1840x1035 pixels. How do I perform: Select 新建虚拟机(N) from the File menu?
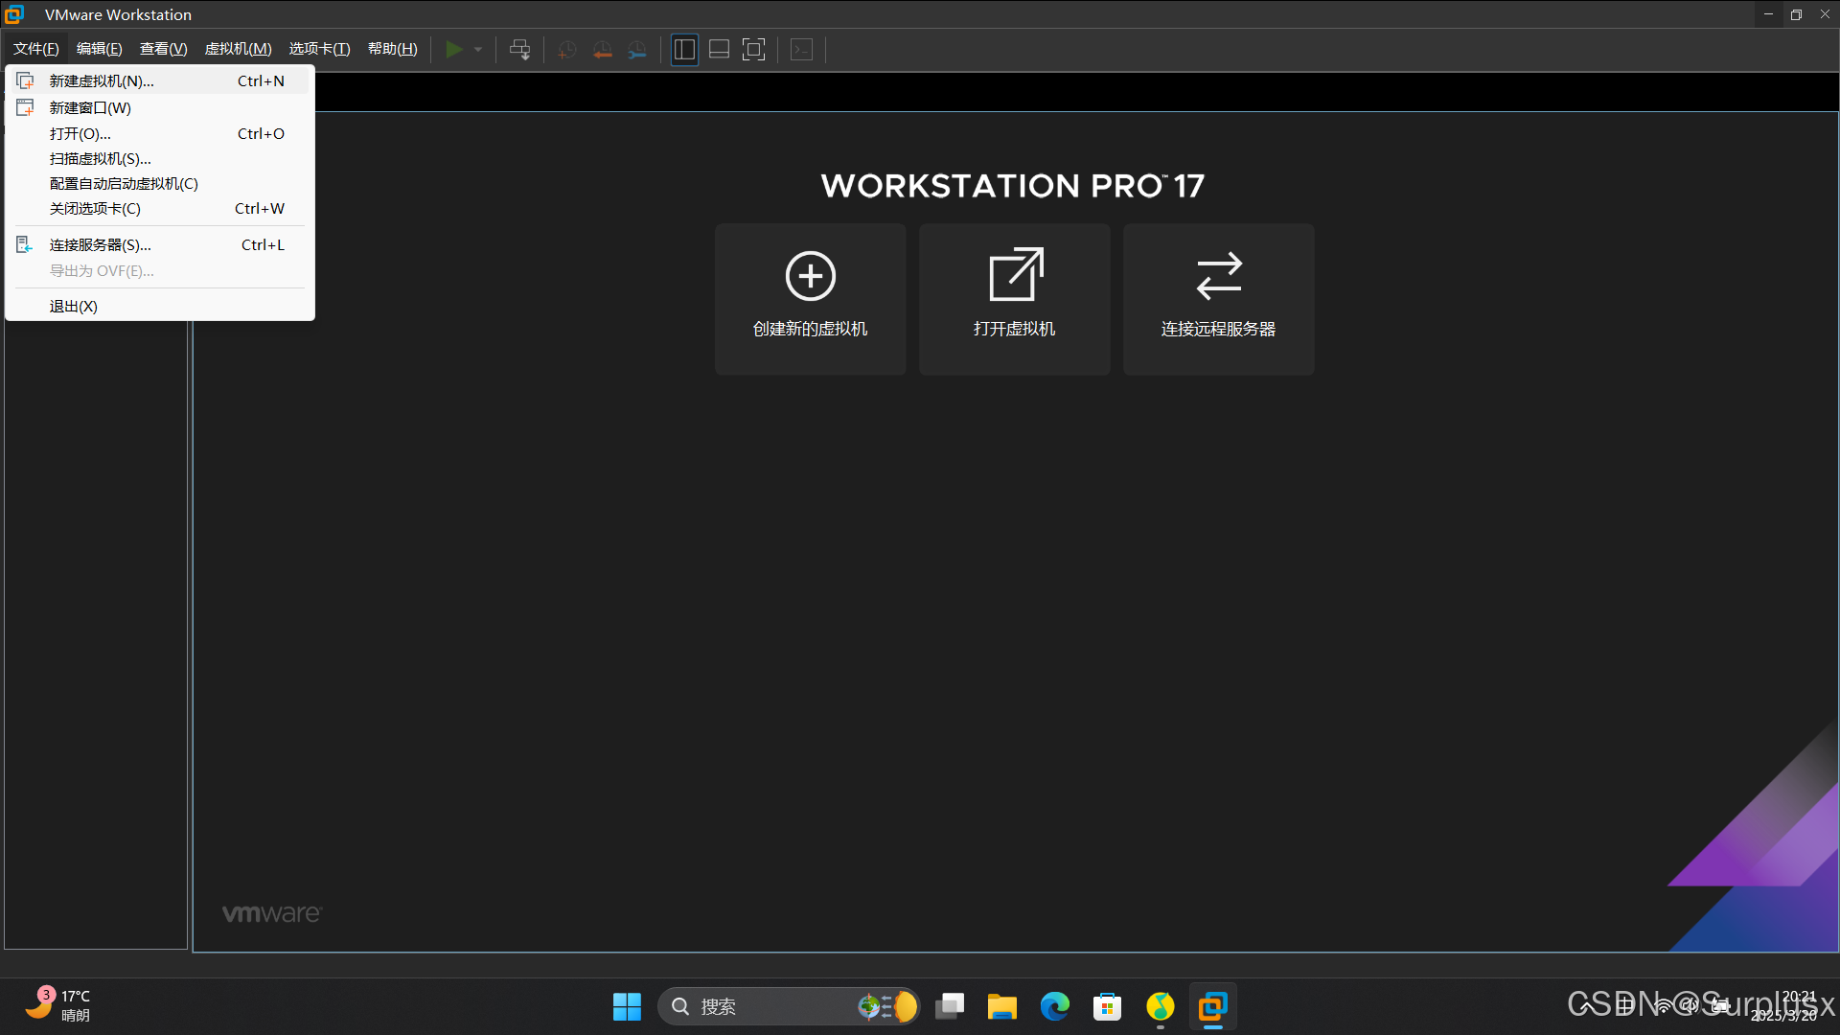click(x=102, y=81)
